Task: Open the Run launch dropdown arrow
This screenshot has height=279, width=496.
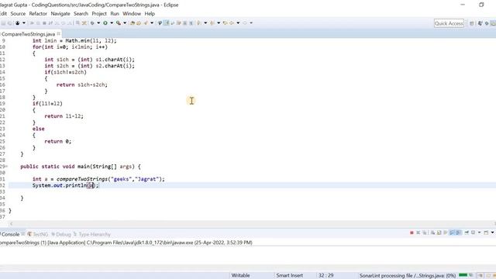Action: (112, 23)
